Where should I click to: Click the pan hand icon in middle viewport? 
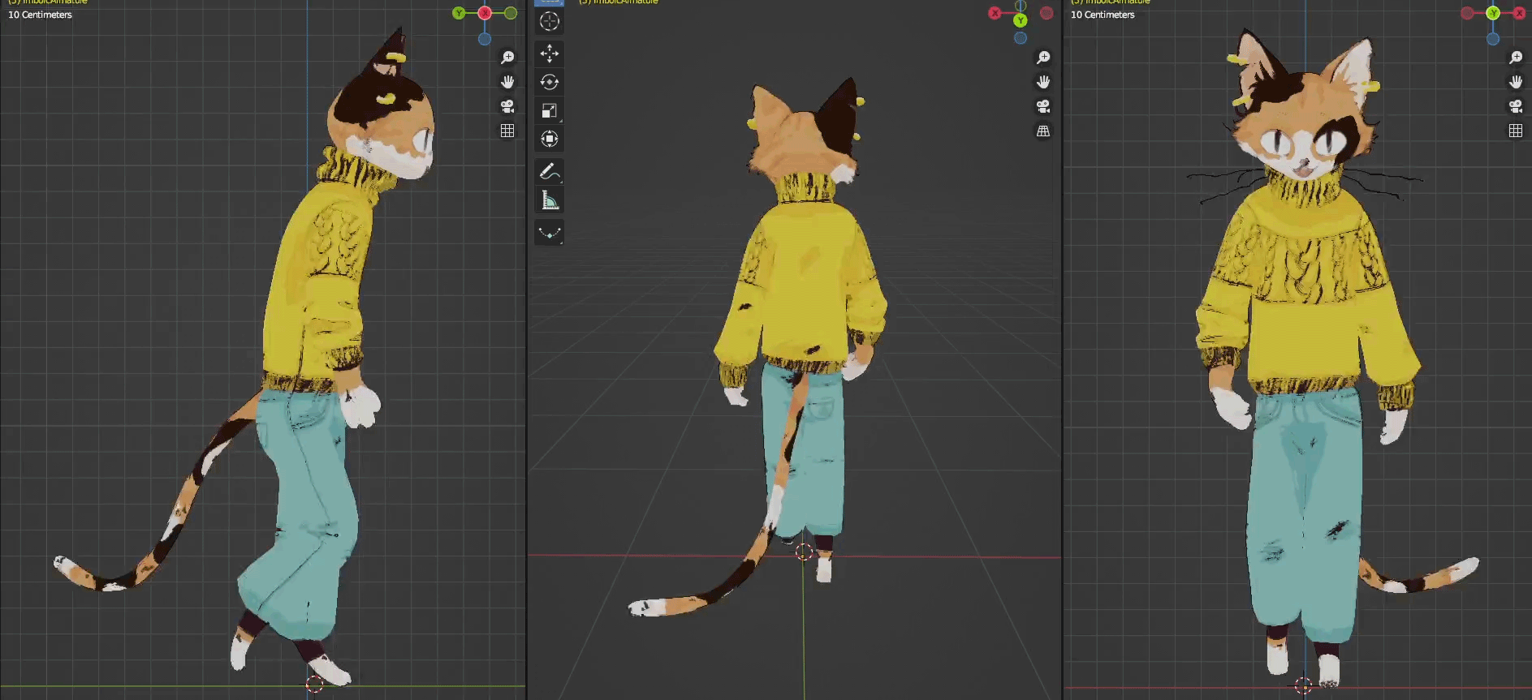(1043, 82)
